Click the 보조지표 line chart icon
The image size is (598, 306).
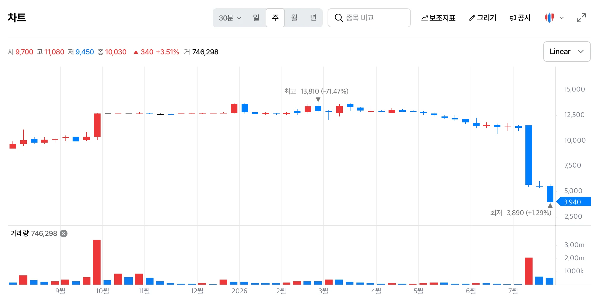pos(425,18)
